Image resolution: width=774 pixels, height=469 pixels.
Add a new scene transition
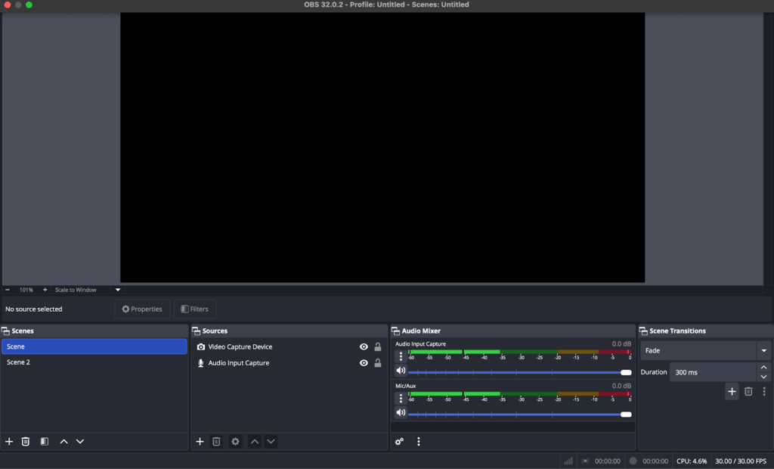[732, 391]
